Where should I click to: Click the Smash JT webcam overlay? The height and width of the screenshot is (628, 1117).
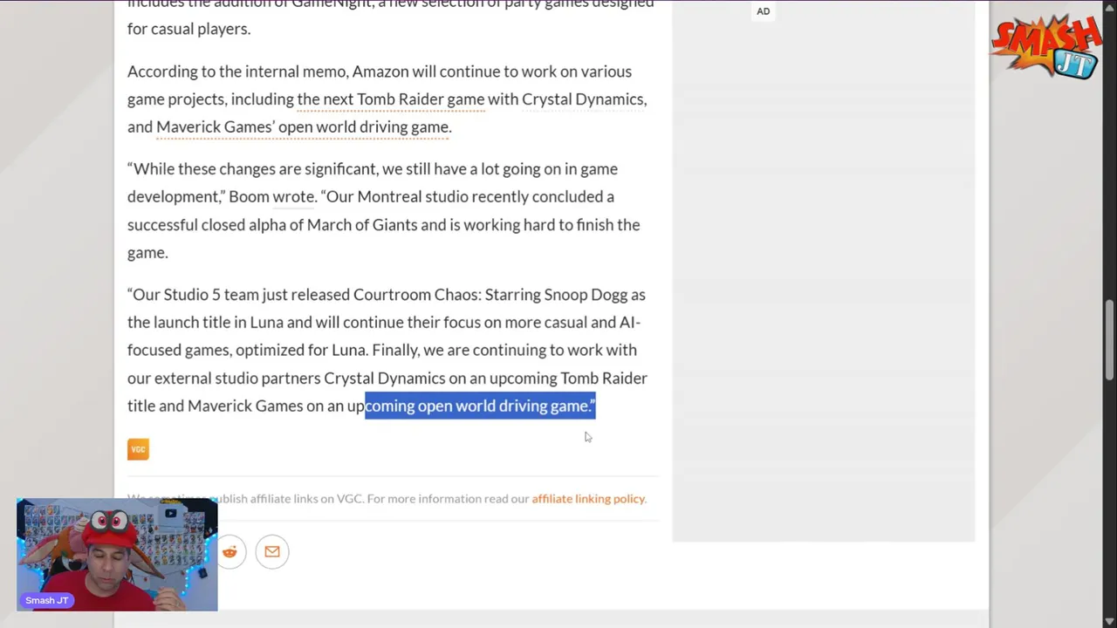pos(117,554)
